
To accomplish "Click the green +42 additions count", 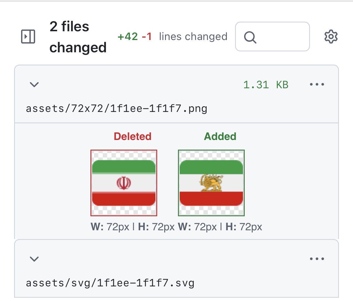I will [x=128, y=37].
